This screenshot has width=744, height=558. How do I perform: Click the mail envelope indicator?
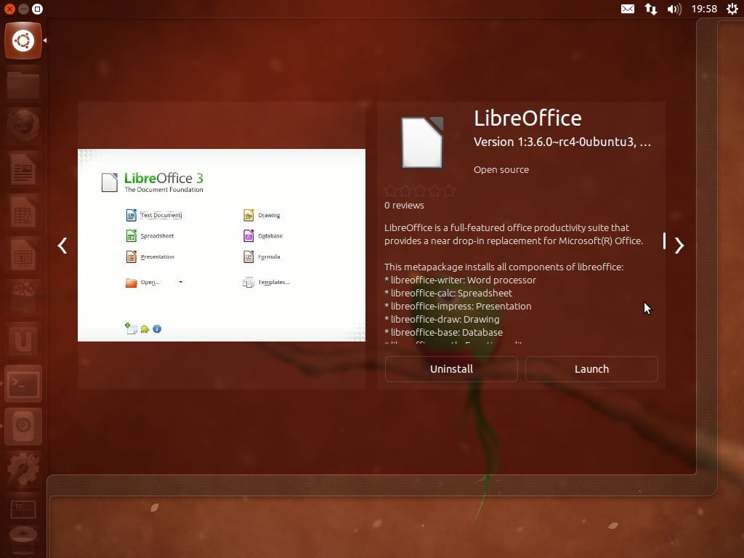628,9
